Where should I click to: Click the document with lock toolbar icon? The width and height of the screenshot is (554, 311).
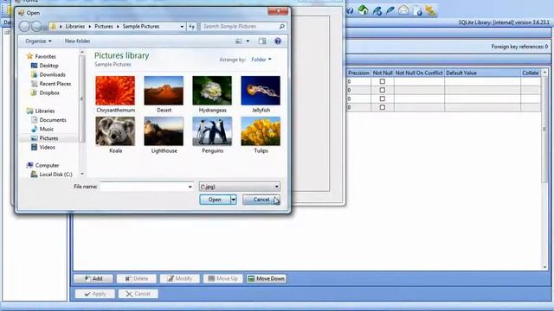coord(417,11)
